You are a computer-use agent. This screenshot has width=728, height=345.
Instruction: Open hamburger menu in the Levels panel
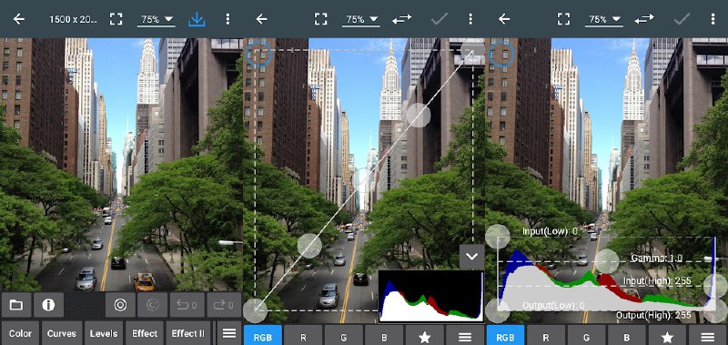(x=708, y=338)
